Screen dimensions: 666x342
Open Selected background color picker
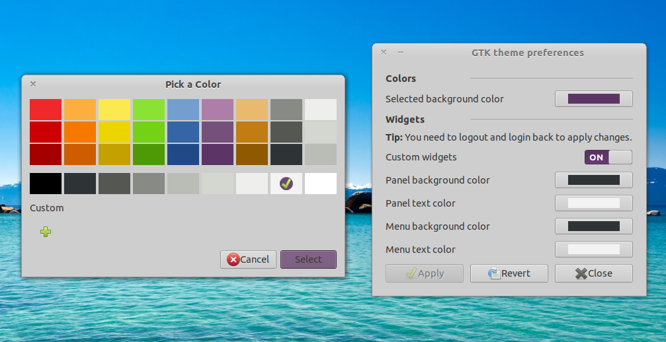[x=593, y=99]
